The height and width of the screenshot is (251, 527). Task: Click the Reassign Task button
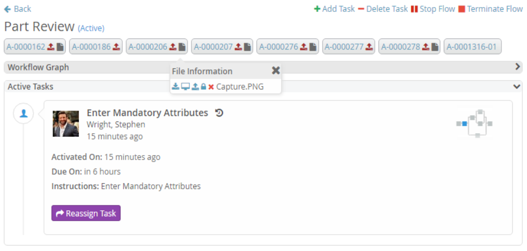click(x=86, y=213)
